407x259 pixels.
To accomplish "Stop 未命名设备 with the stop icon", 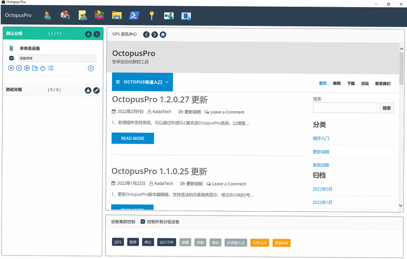I will point(27,68).
